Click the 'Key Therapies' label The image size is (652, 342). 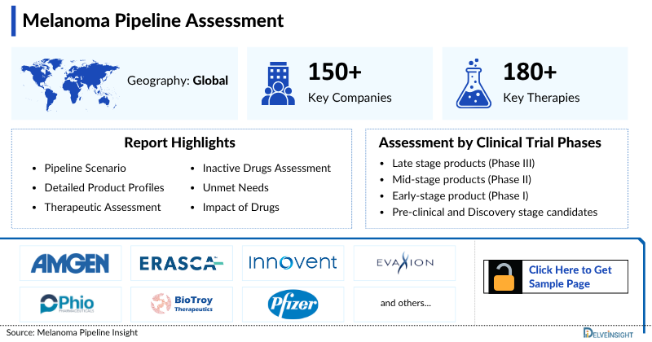tap(541, 98)
